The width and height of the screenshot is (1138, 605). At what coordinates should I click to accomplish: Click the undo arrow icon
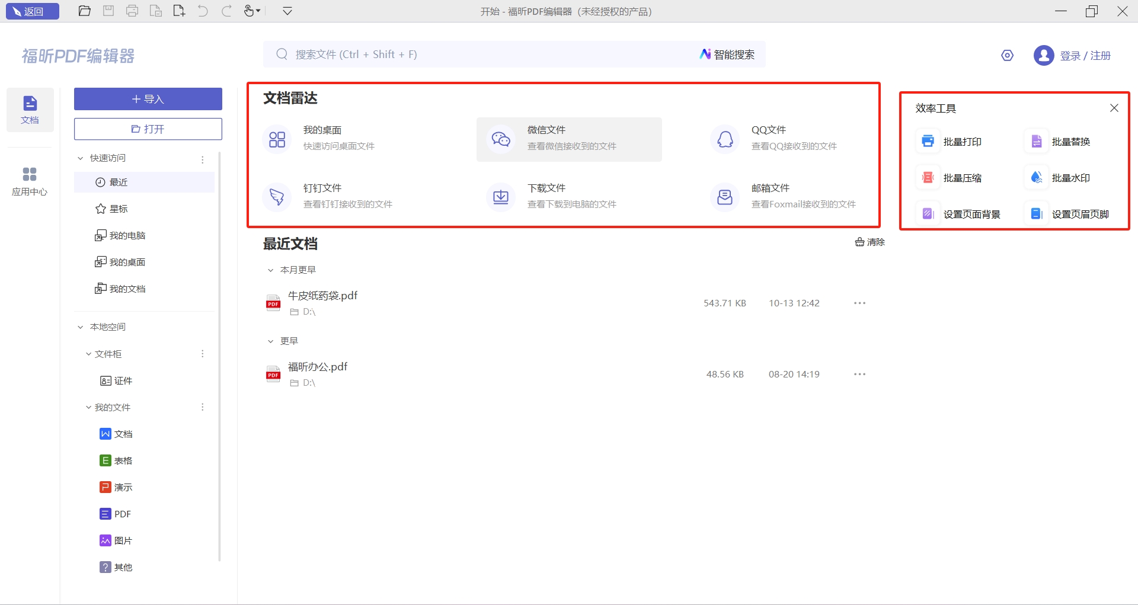pyautogui.click(x=203, y=11)
